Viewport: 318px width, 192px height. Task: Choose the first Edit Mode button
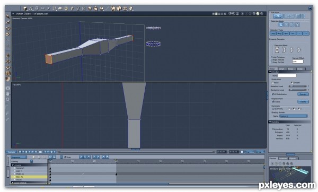click(x=278, y=16)
